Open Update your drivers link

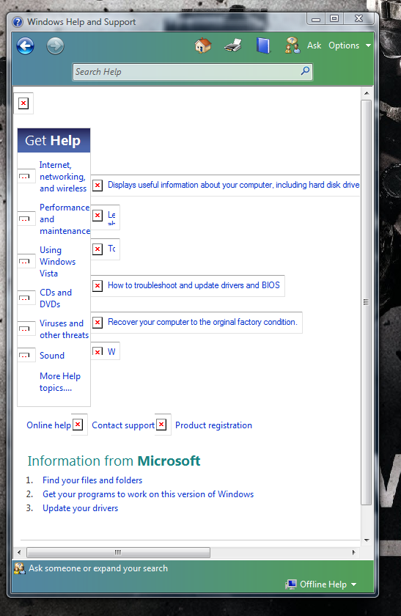pyautogui.click(x=80, y=508)
